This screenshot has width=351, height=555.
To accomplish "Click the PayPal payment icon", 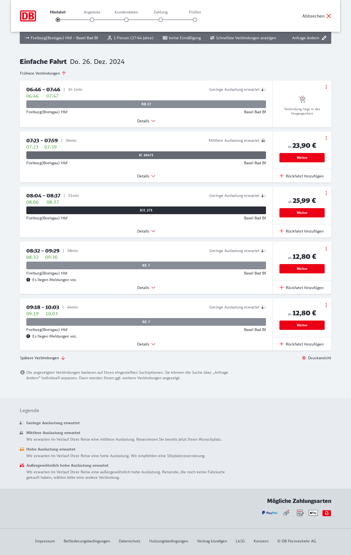I will click(269, 513).
